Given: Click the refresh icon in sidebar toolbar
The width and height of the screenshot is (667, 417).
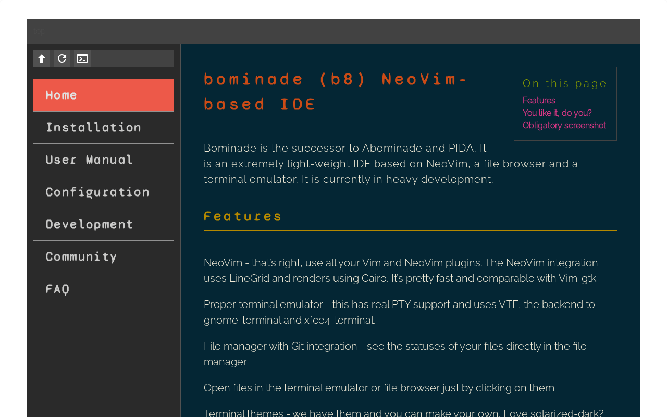Looking at the screenshot, I should pyautogui.click(x=62, y=58).
